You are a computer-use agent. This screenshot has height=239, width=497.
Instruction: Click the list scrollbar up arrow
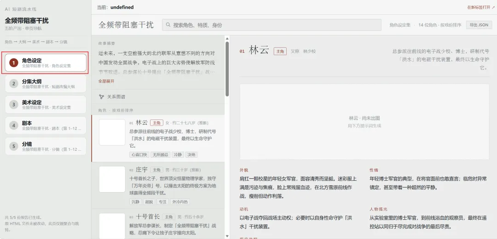[x=227, y=39]
